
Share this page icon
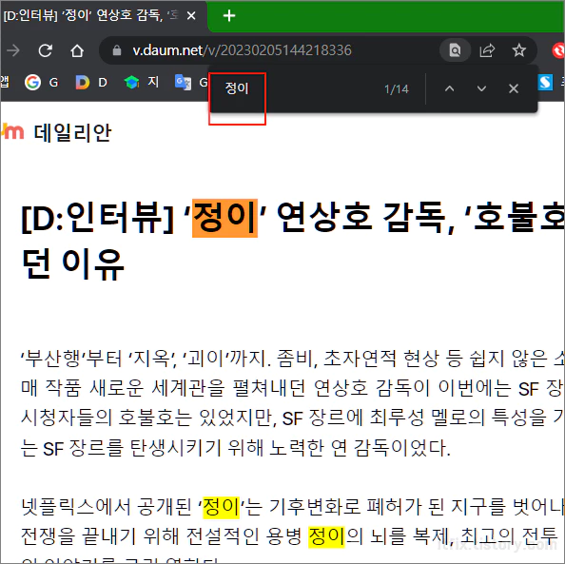tap(487, 50)
